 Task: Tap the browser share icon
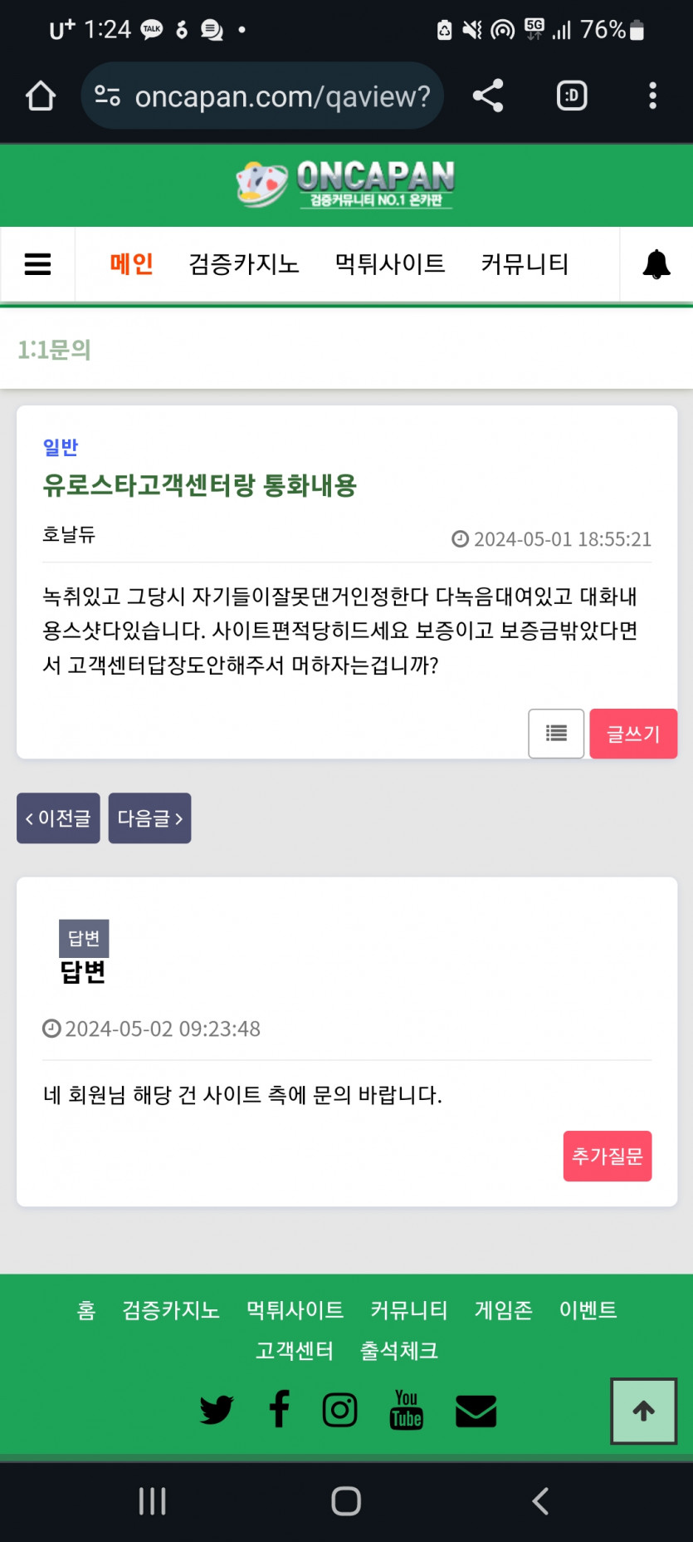[x=488, y=96]
